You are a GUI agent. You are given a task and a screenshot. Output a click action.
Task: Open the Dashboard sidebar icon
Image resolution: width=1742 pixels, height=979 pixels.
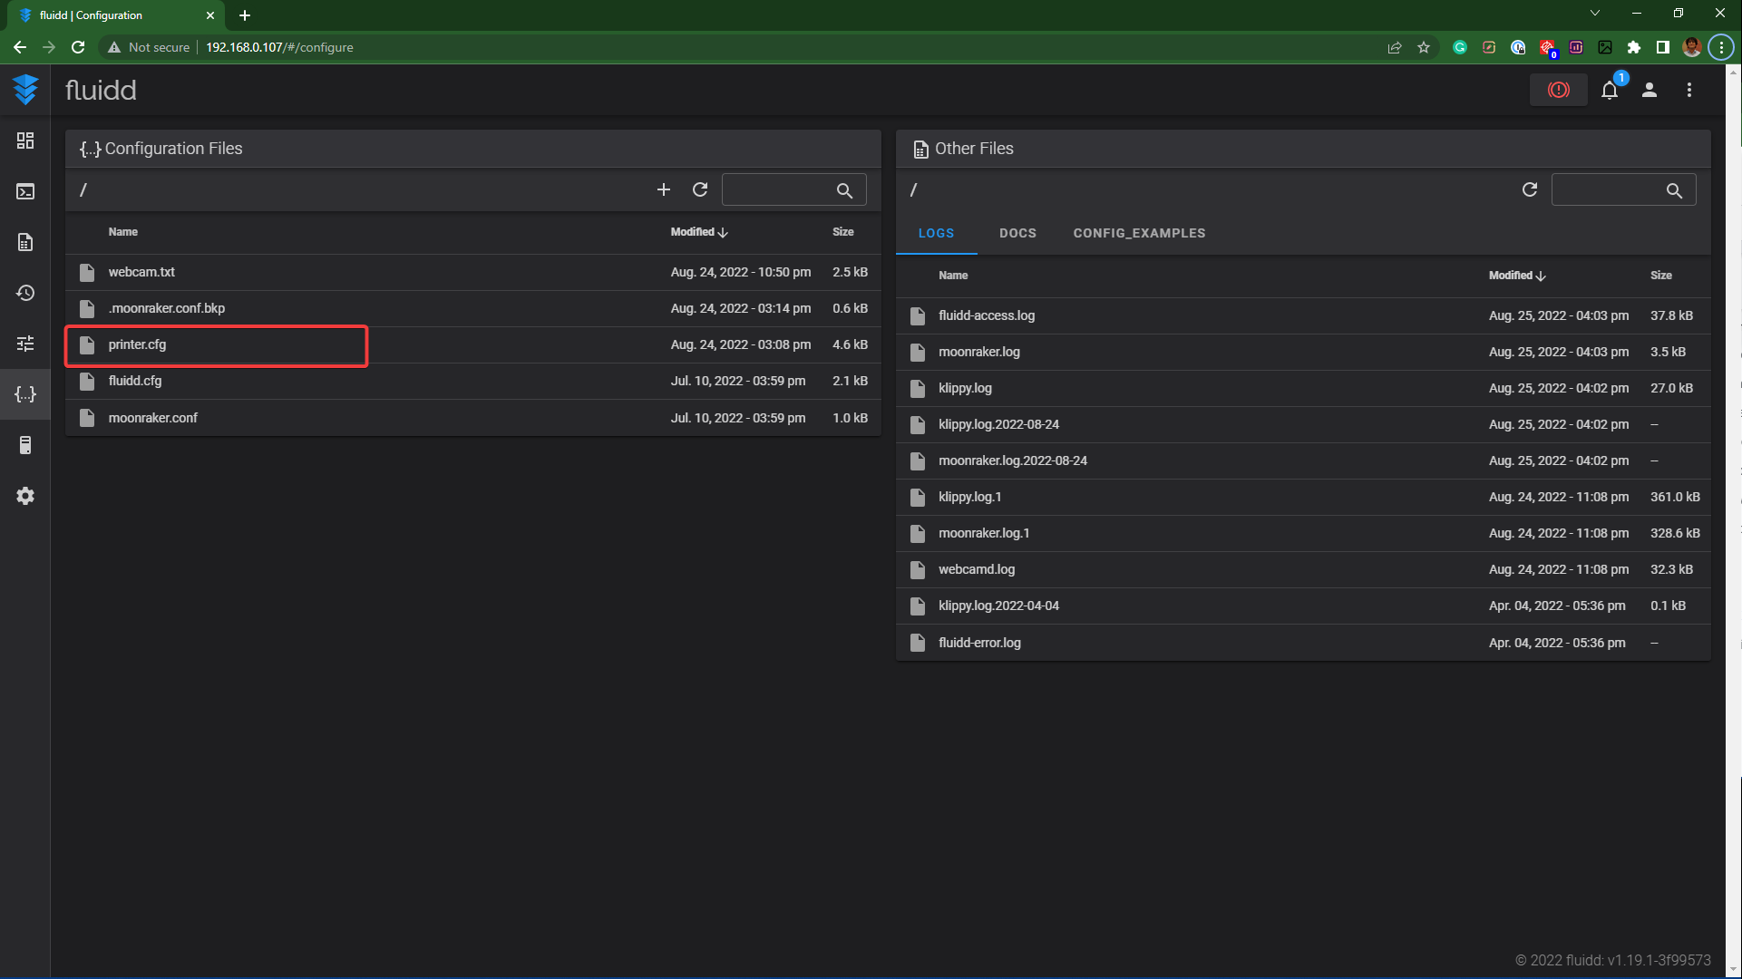[25, 141]
